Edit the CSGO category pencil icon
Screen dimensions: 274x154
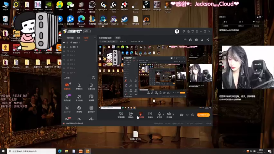[116, 41]
